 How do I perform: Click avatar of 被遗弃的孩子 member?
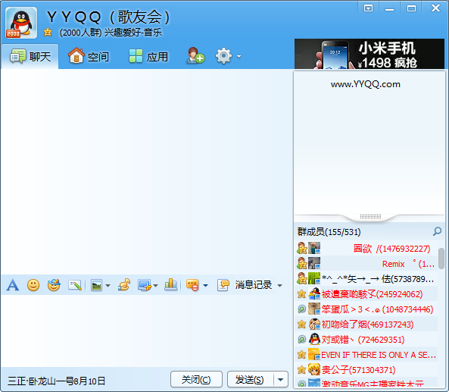[x=314, y=294]
